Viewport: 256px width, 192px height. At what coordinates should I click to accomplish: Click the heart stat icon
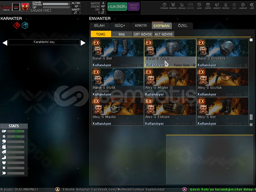tap(4, 162)
